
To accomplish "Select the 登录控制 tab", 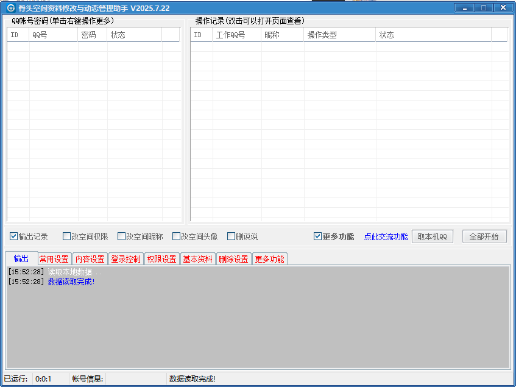I will (x=125, y=259).
